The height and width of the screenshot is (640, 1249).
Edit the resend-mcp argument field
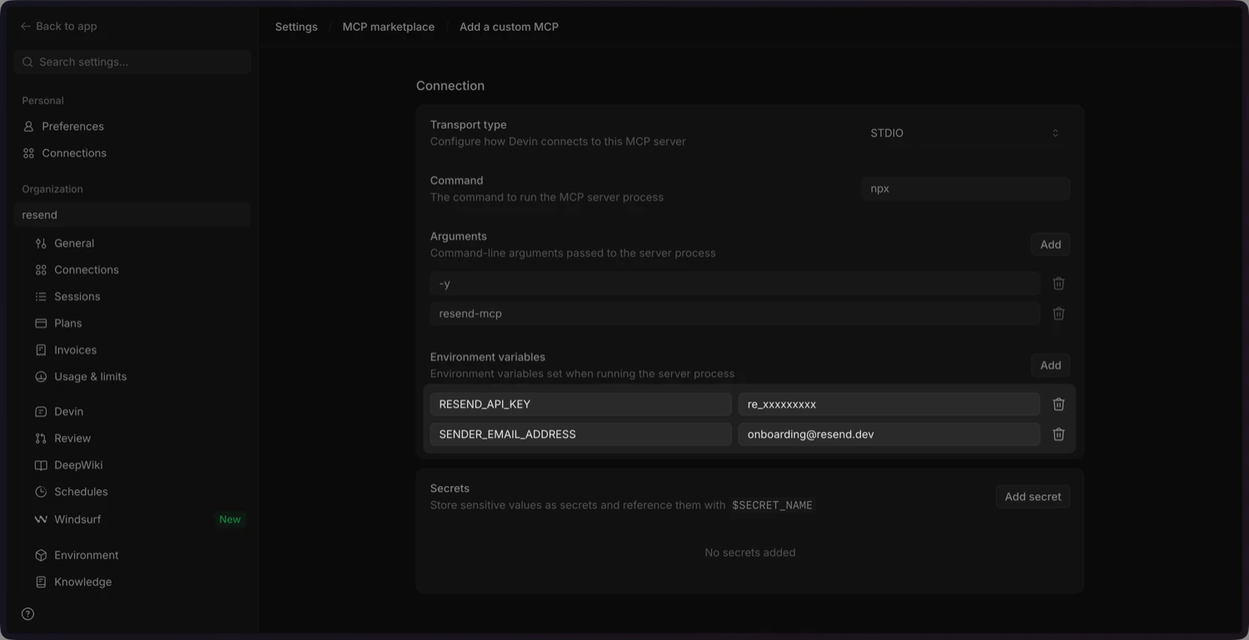(734, 314)
